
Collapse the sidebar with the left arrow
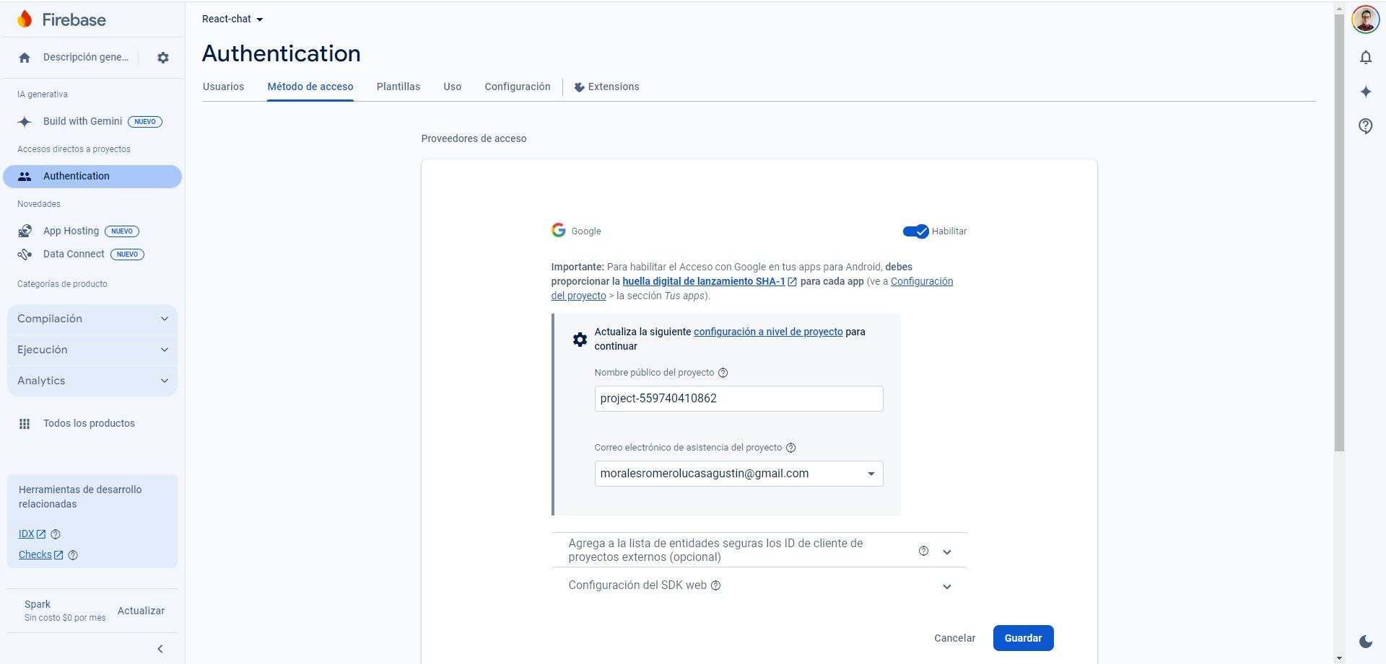(160, 649)
